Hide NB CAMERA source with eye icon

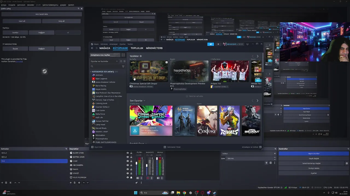(127, 165)
